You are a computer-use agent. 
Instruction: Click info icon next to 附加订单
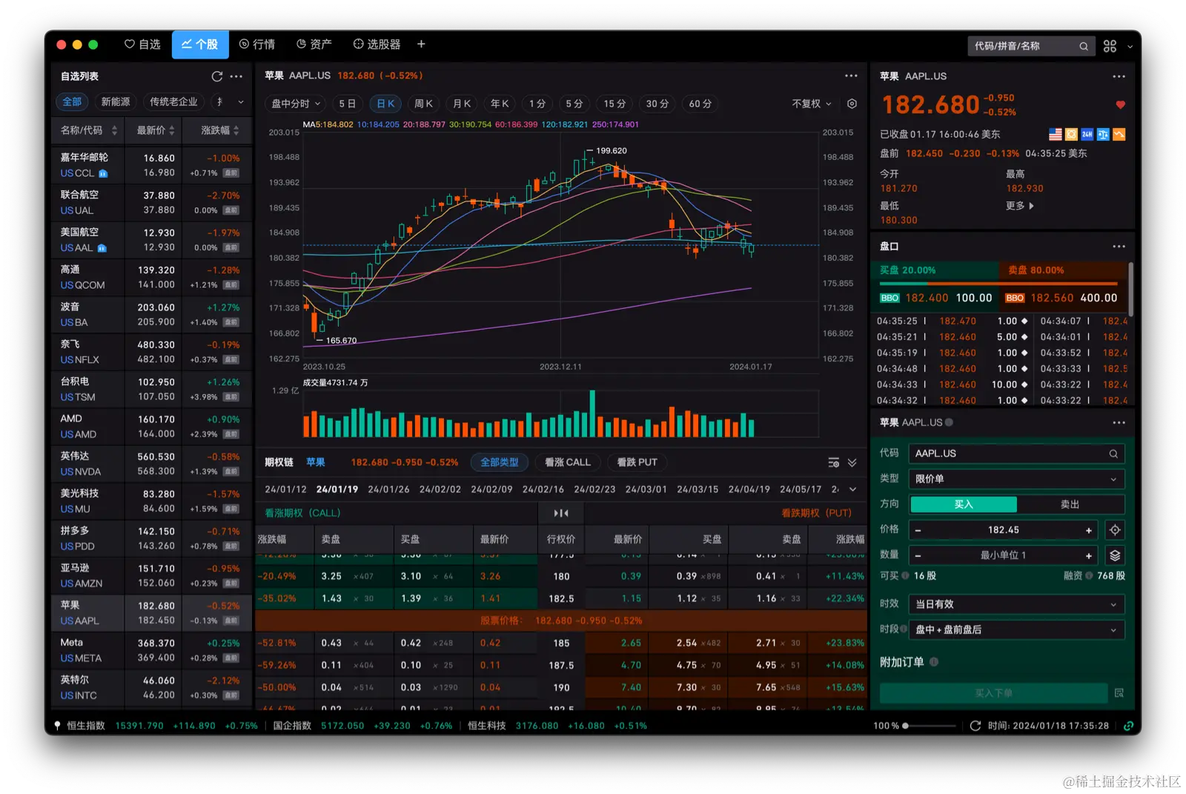(934, 662)
